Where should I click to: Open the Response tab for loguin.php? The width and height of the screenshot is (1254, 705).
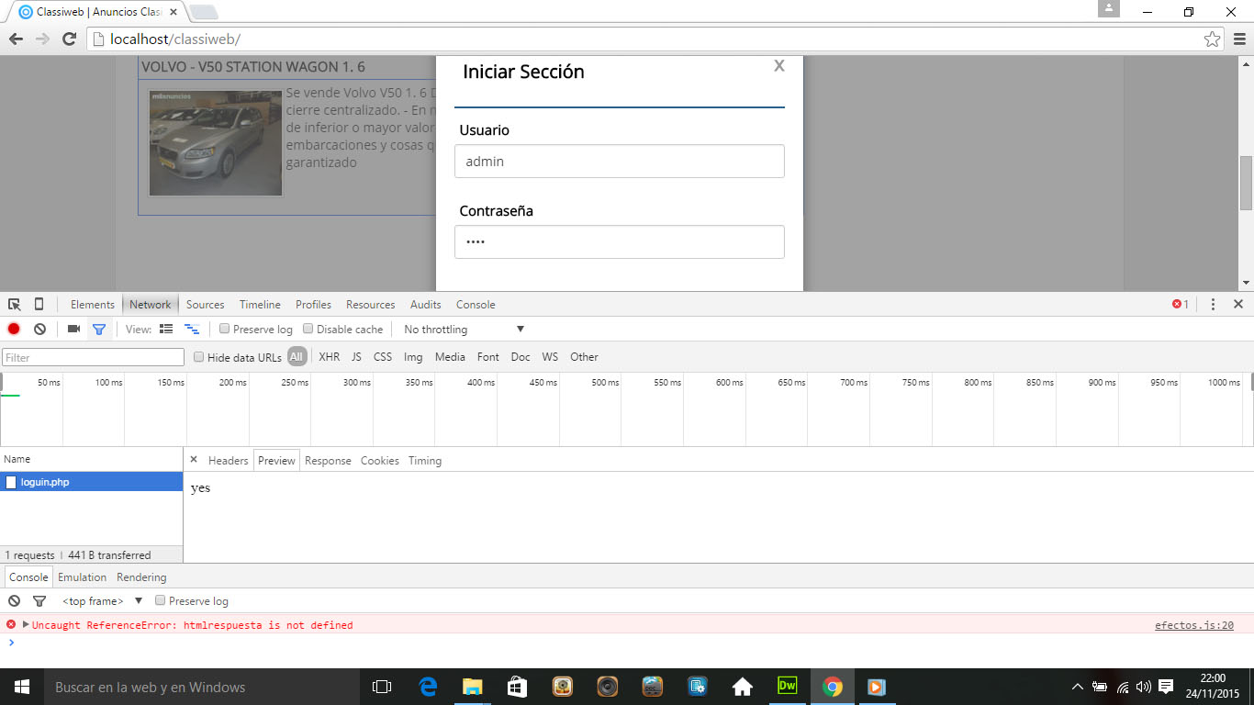[x=328, y=461]
